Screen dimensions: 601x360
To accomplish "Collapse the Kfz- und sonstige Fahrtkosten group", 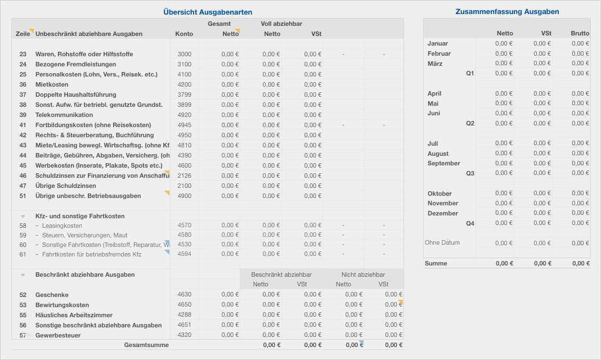I will coord(23,216).
